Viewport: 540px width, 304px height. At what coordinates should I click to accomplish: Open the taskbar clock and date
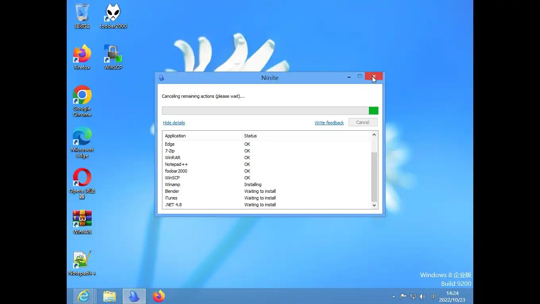pos(452,296)
